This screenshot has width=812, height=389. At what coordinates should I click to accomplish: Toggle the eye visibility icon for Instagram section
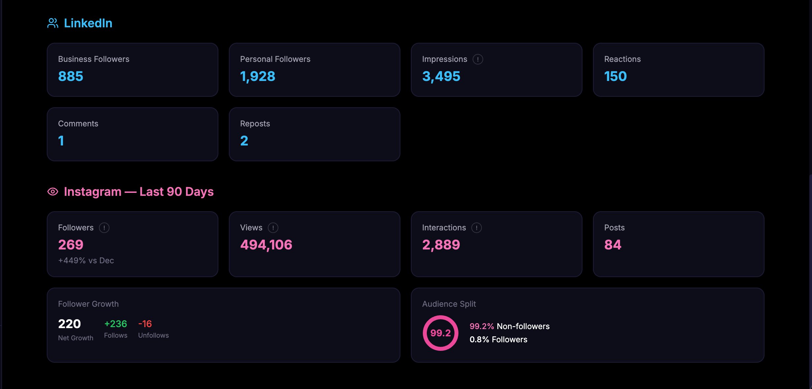pos(53,192)
